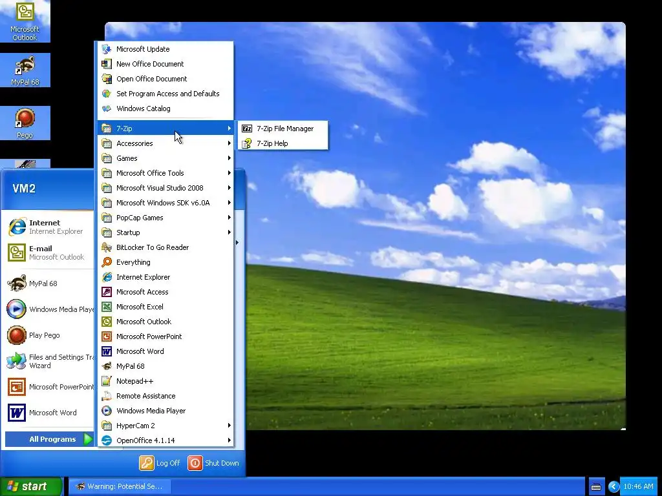Expand the Accessories submenu arrow
This screenshot has width=662, height=496.
[x=230, y=143]
